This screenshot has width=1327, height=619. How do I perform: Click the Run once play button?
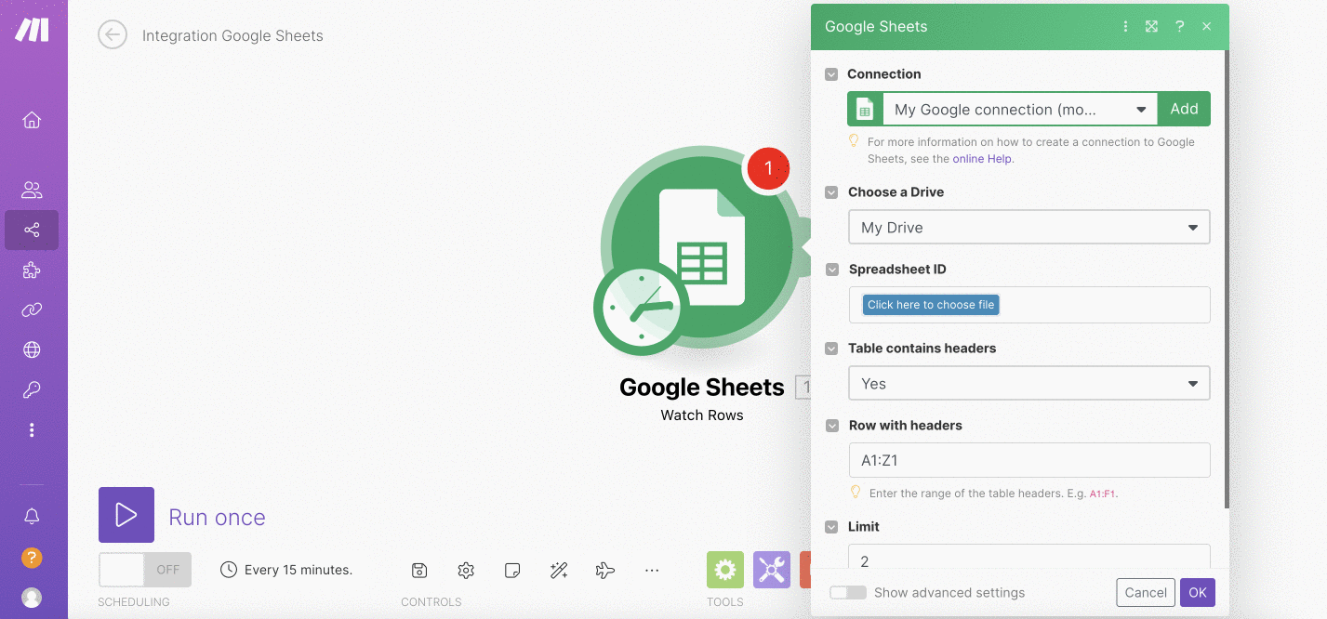click(x=126, y=515)
